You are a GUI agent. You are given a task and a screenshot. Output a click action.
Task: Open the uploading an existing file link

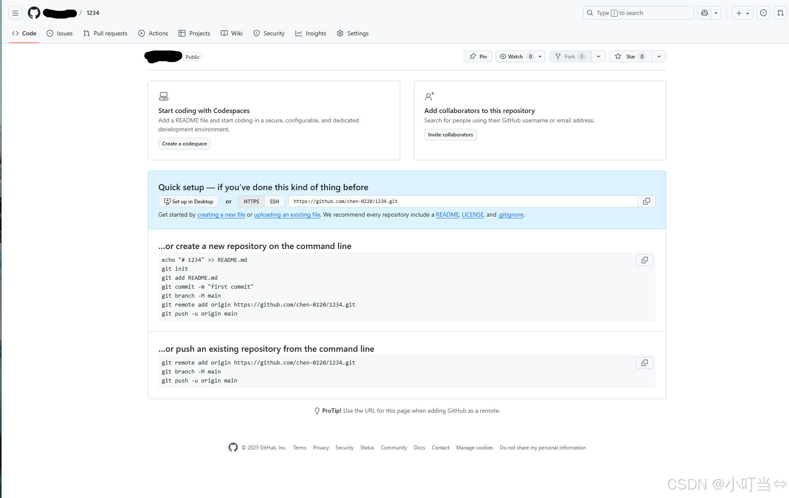[287, 214]
